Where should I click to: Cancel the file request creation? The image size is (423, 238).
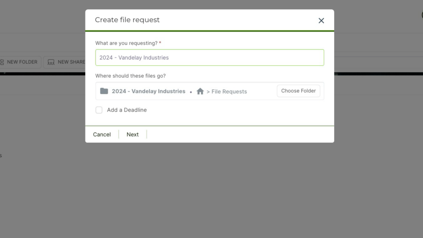(102, 134)
